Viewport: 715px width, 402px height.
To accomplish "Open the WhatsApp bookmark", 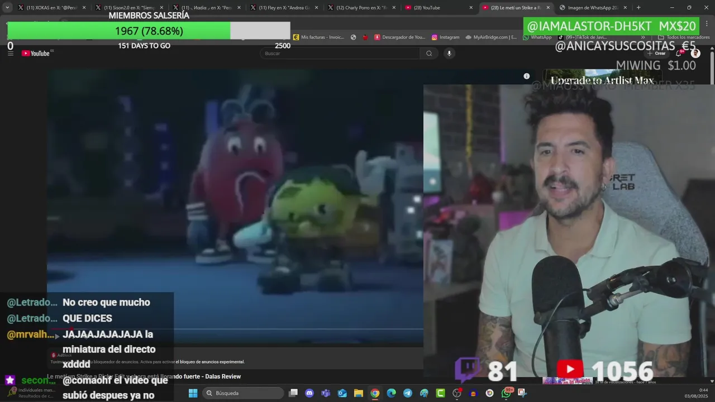I will coord(537,37).
